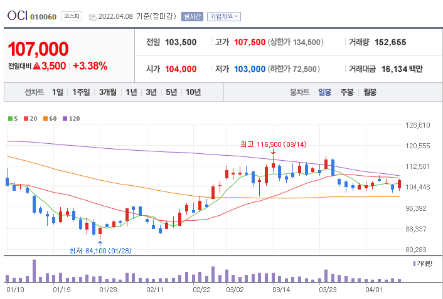
Task: Click the red up-triangle next to 3,500
Action: point(37,66)
